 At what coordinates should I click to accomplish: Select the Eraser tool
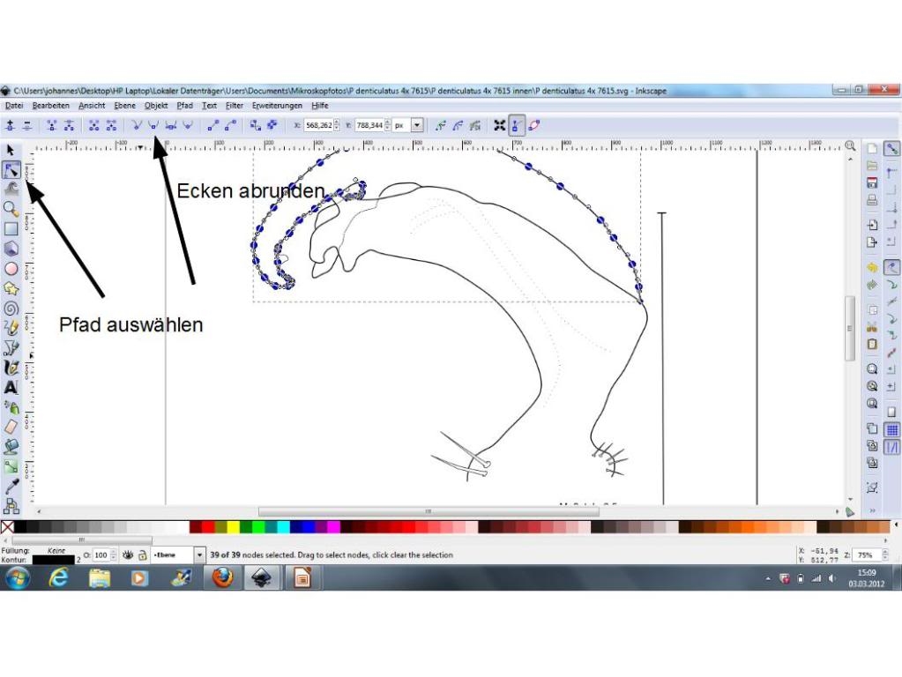coord(11,427)
